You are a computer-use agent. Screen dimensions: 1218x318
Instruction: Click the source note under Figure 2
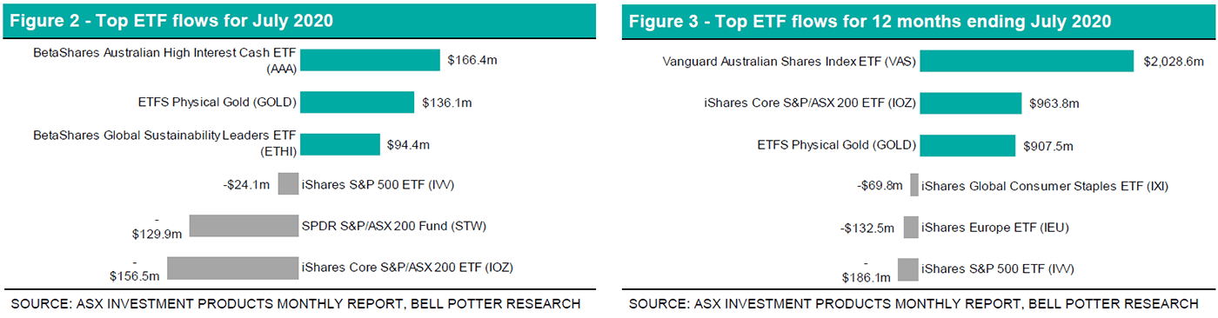[296, 303]
